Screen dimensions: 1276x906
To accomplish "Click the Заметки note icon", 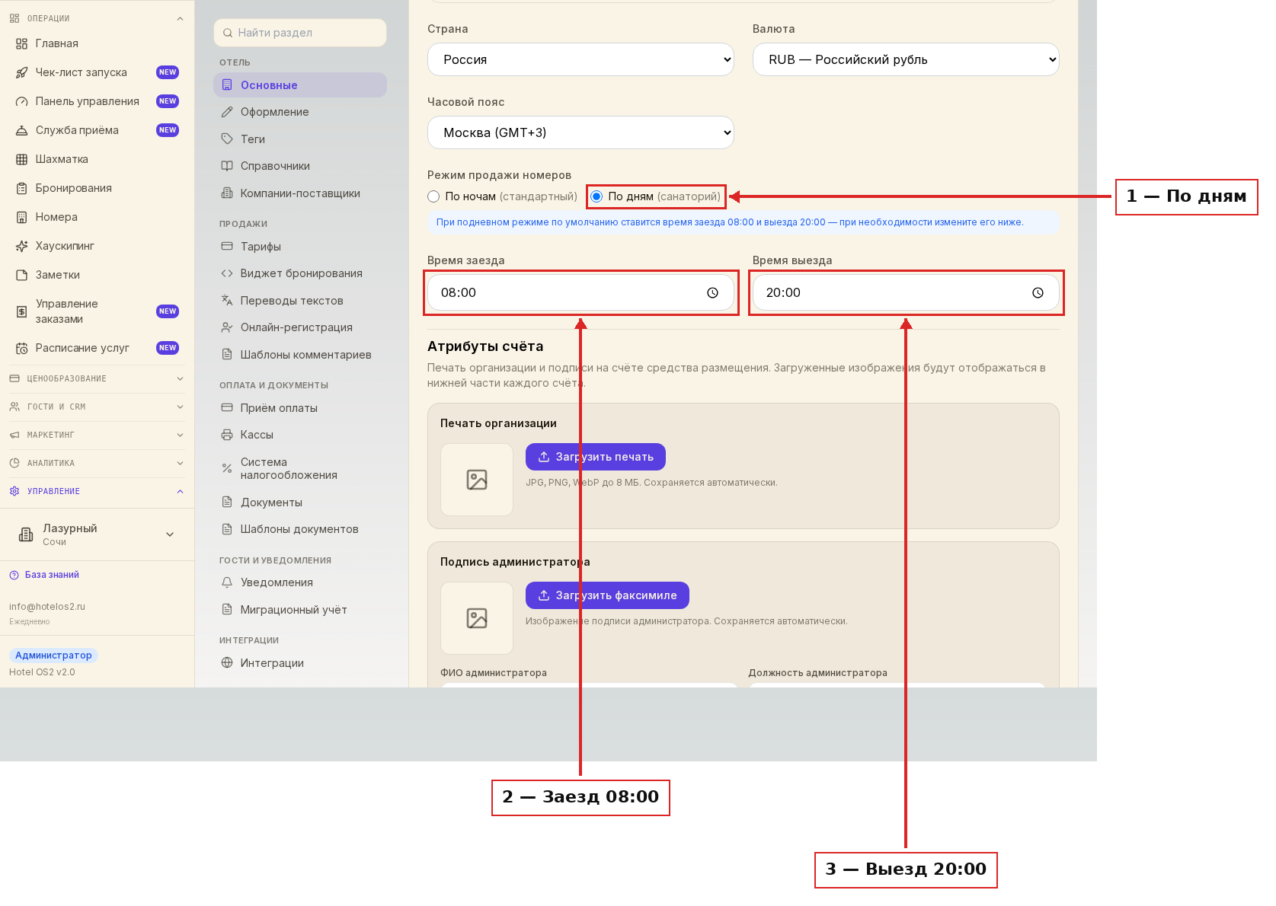I will click(x=21, y=275).
